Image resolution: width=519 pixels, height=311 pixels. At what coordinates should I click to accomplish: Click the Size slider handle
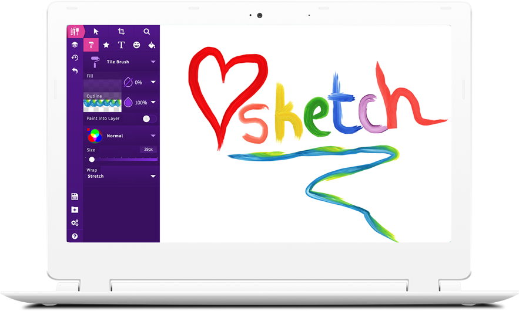92,160
